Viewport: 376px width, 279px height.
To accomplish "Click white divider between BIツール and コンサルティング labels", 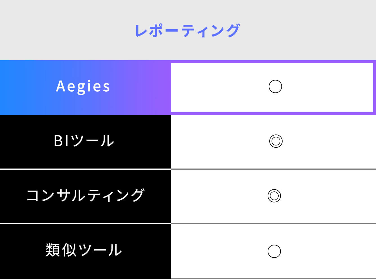I will 84,169.
